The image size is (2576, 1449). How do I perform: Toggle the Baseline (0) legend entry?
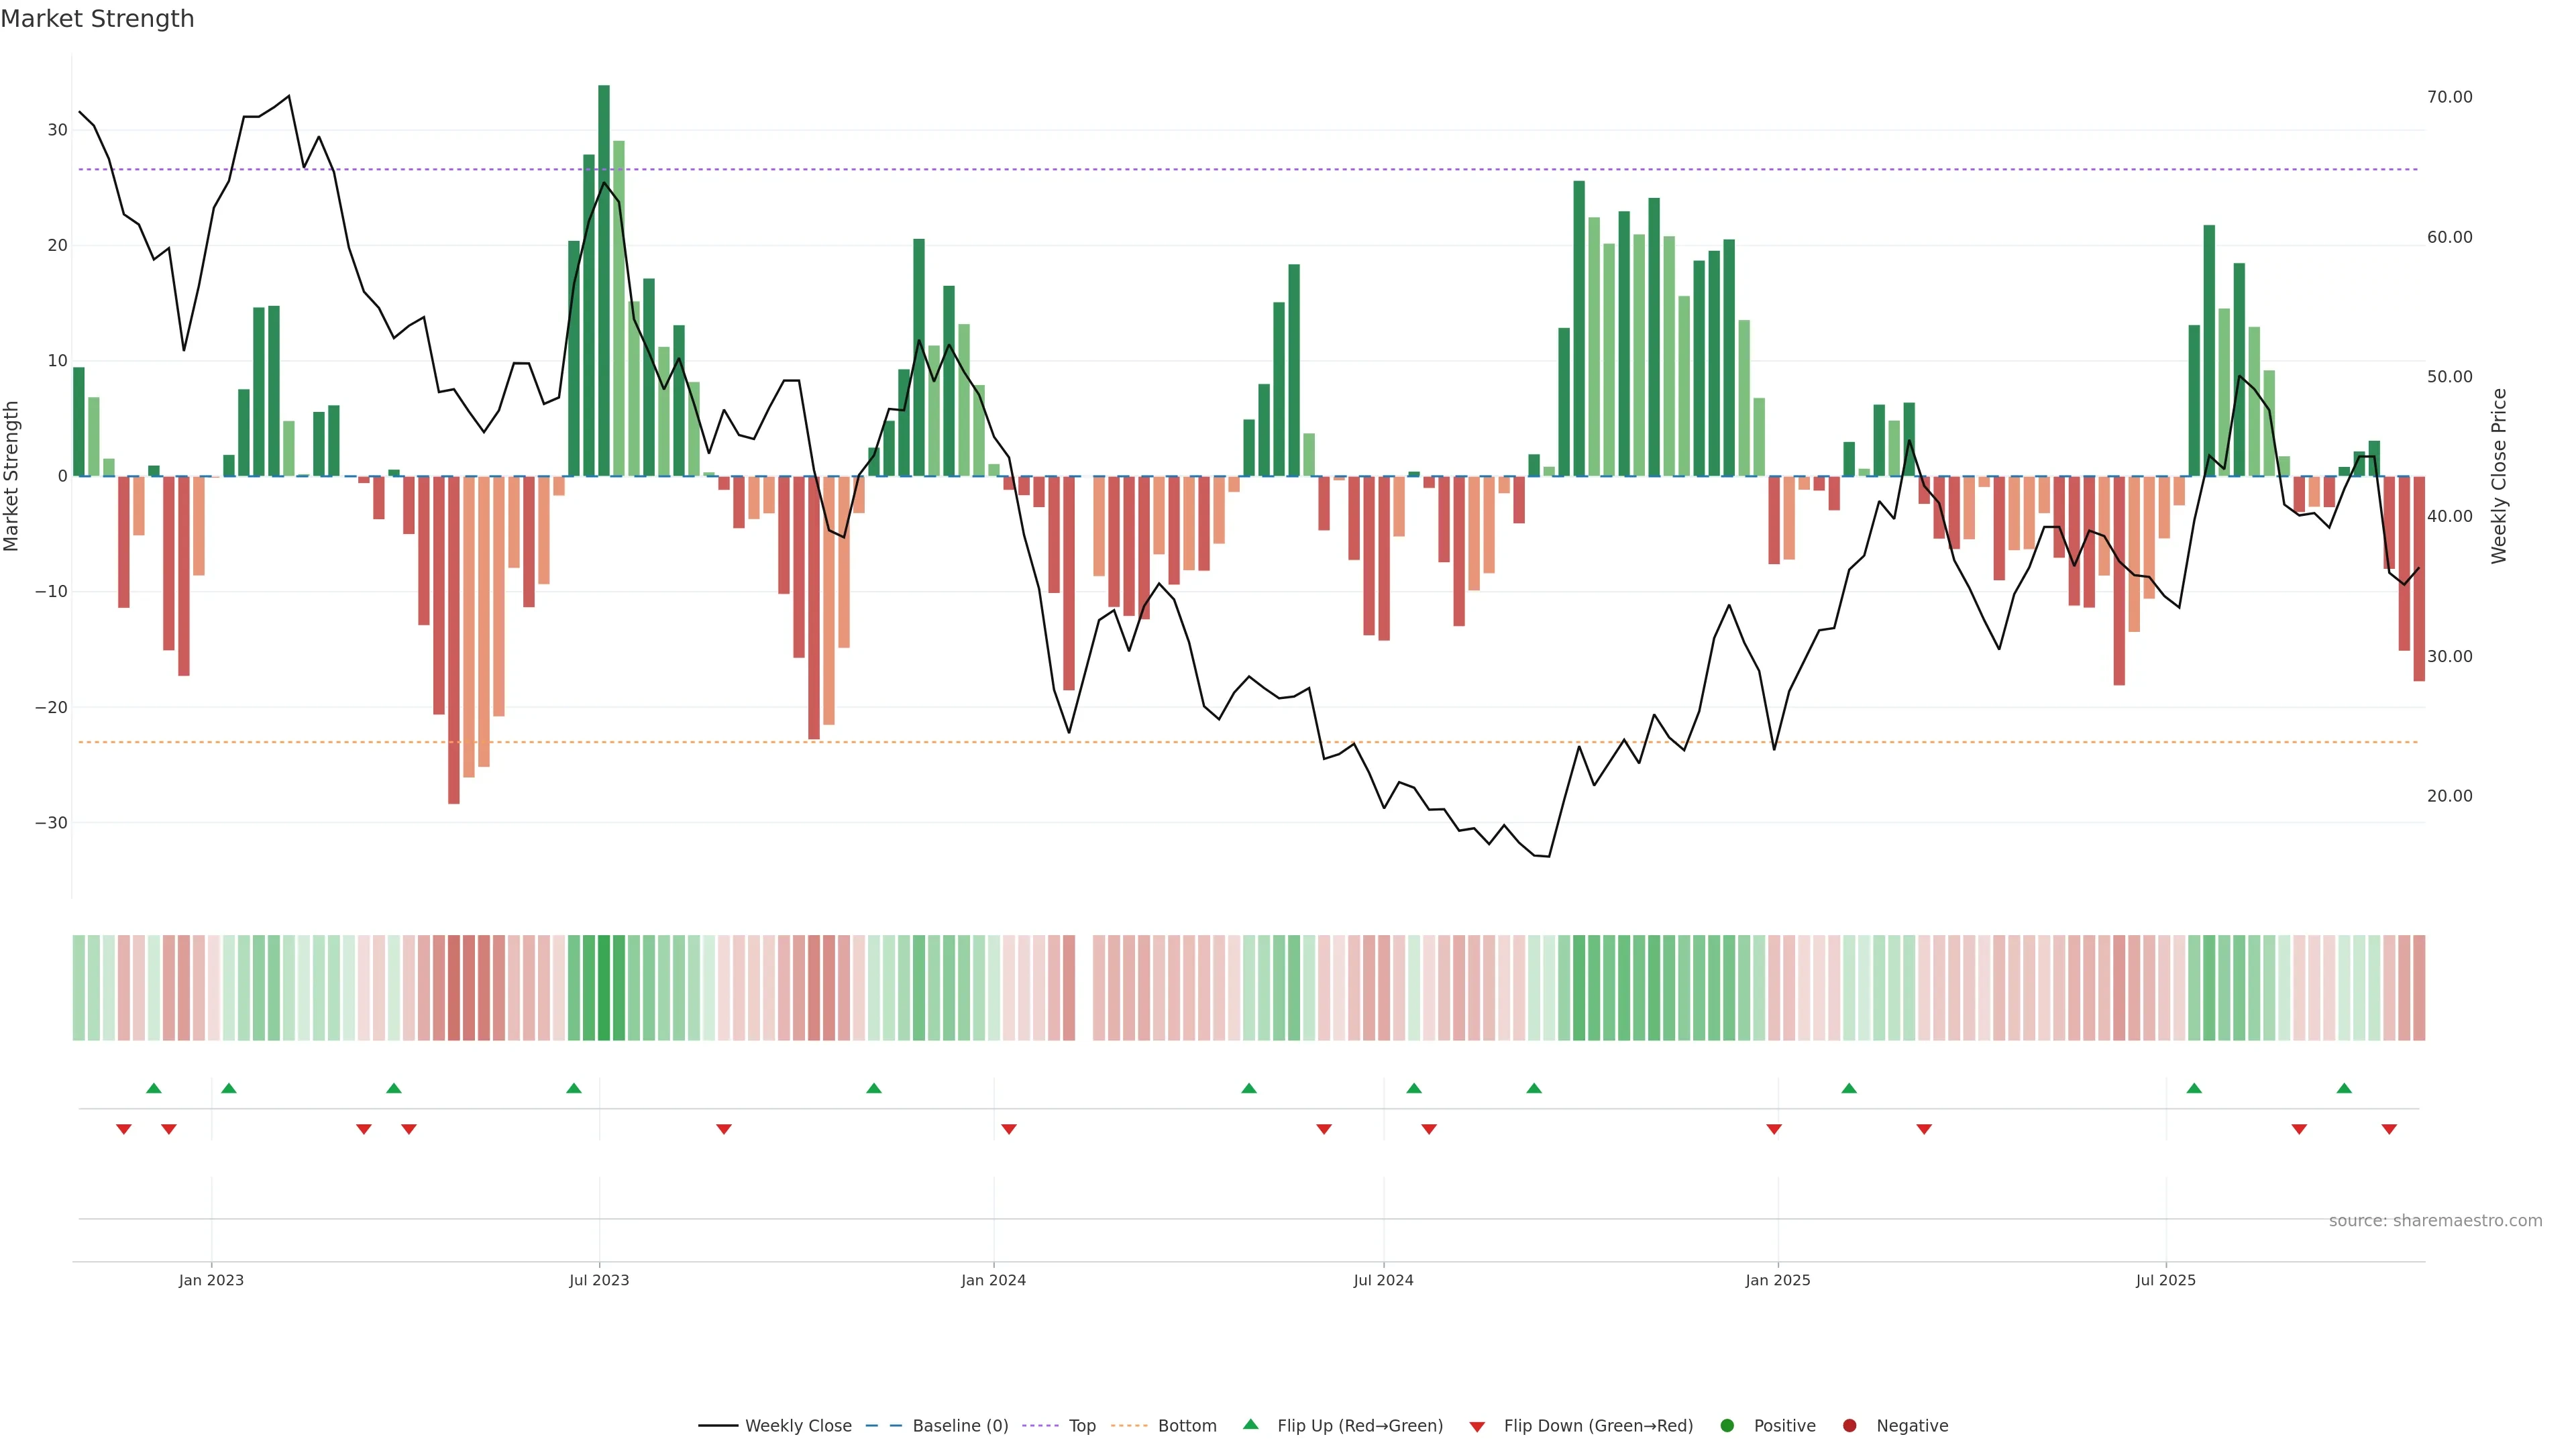pos(960,1426)
